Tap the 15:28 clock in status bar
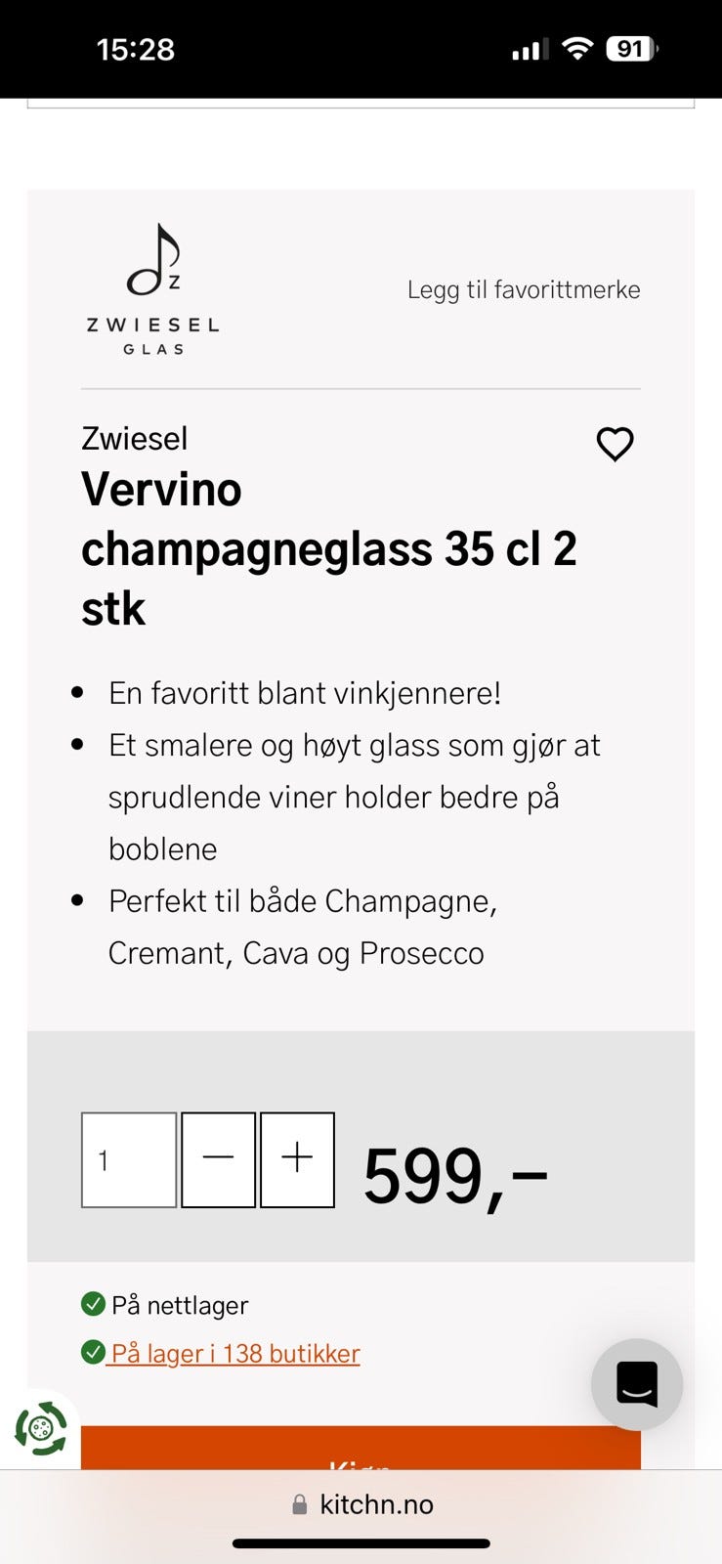 tap(136, 49)
